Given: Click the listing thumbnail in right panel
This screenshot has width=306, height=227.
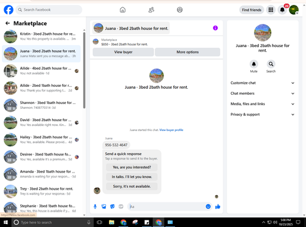Looking at the screenshot, I should [263, 32].
